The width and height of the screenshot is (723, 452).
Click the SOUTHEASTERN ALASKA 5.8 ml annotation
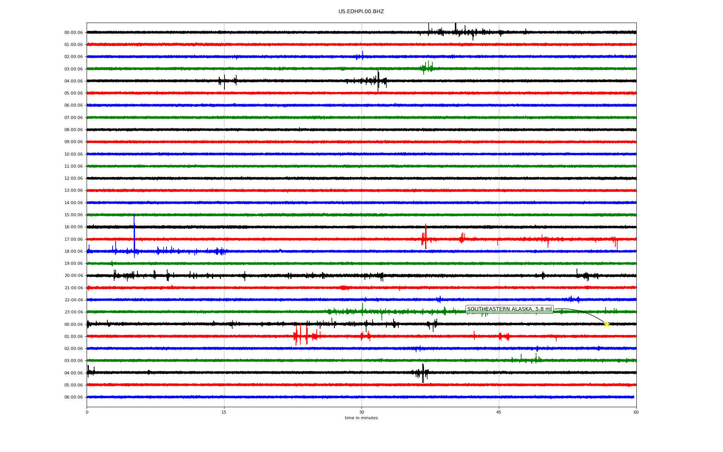509,309
